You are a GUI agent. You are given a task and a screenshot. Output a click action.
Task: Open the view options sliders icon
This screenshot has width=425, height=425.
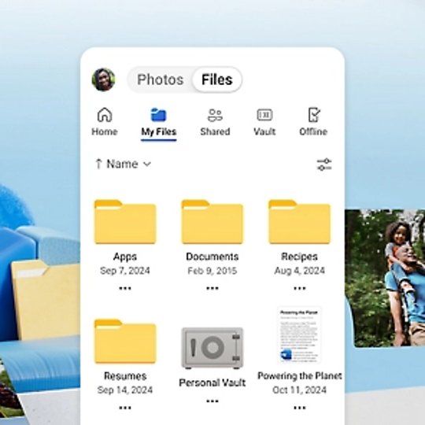click(324, 164)
